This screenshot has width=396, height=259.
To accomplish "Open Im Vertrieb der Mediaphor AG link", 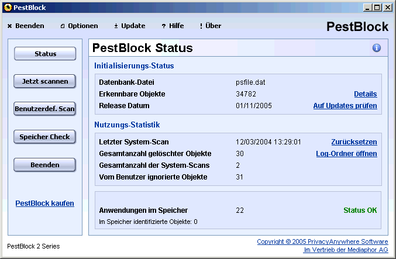I will click(346, 250).
